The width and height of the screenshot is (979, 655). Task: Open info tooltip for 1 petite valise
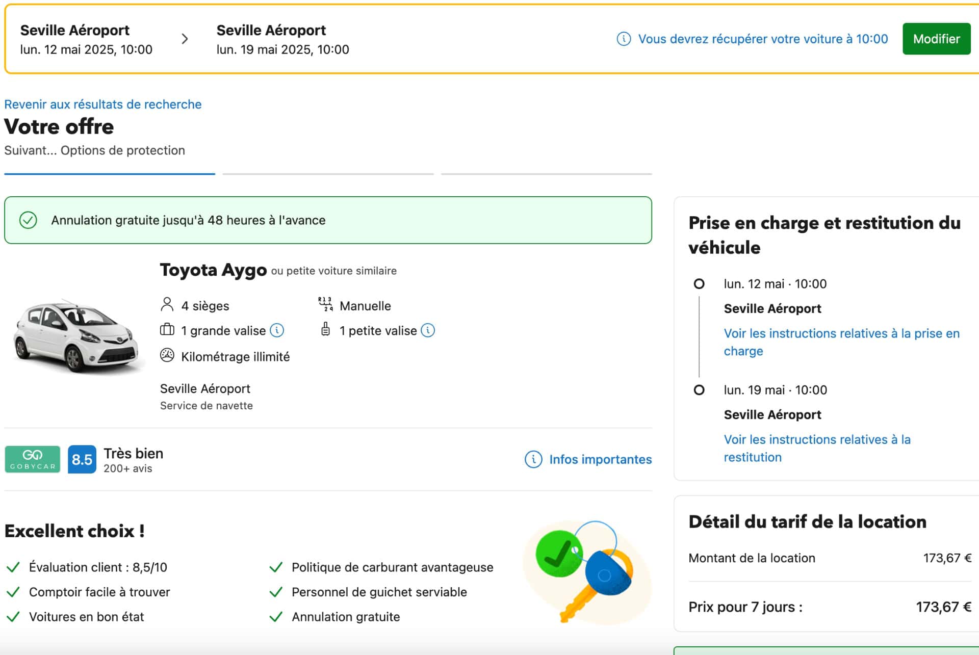(x=428, y=330)
